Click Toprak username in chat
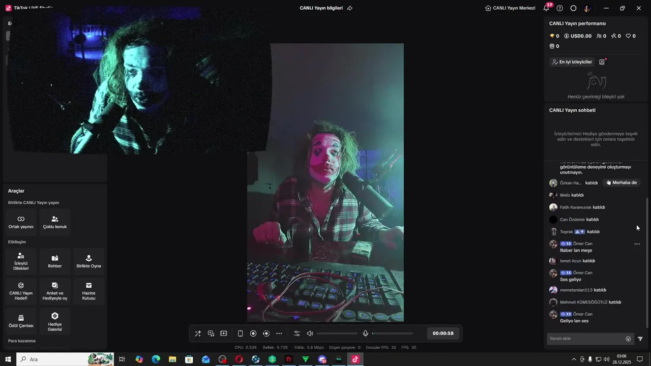The image size is (651, 366). tap(567, 232)
